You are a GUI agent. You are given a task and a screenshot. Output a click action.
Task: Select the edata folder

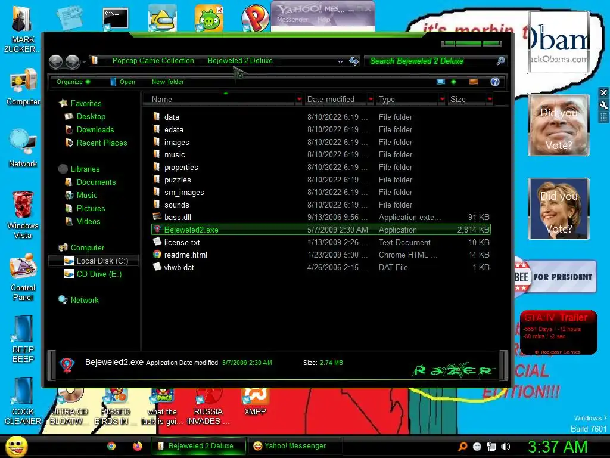coord(321,129)
